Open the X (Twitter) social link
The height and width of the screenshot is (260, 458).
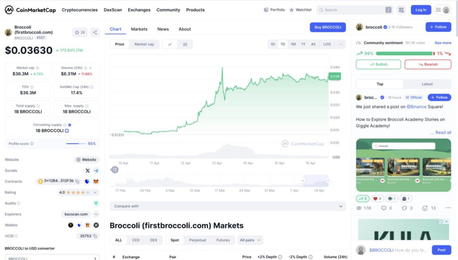(x=88, y=171)
